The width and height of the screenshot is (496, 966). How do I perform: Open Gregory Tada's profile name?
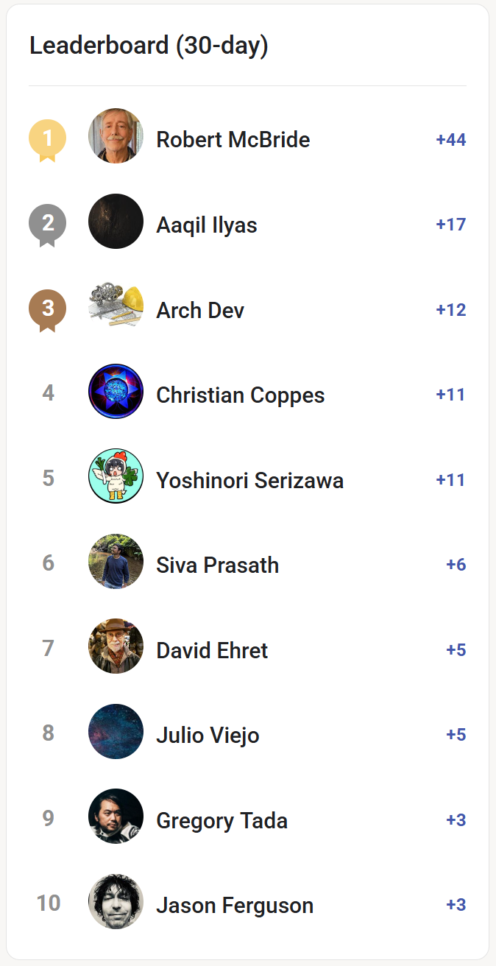(x=222, y=820)
